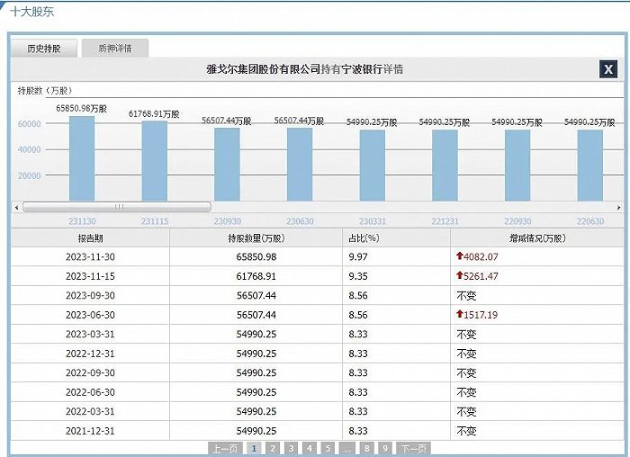Image resolution: width=630 pixels, height=457 pixels.
Task: Click the bar above date 220930
Action: tap(517, 166)
